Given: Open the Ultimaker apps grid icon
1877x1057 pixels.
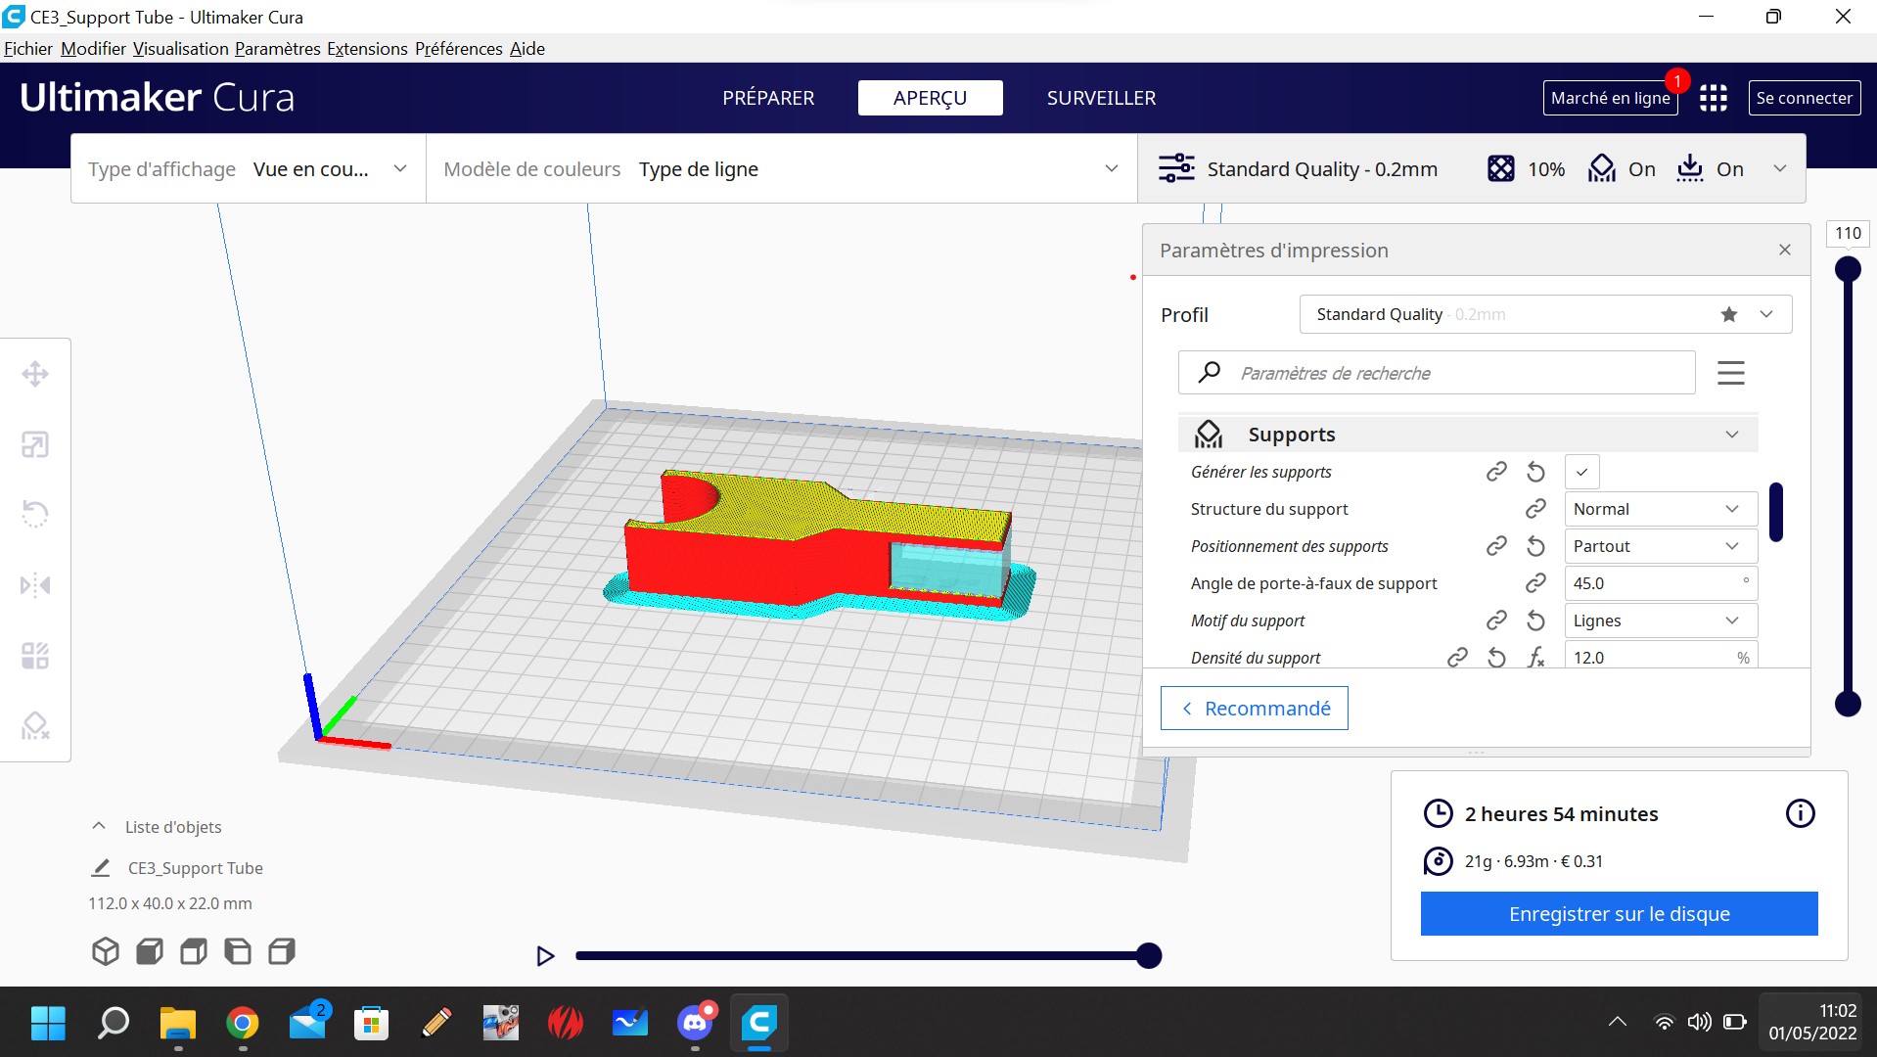Looking at the screenshot, I should (x=1713, y=98).
